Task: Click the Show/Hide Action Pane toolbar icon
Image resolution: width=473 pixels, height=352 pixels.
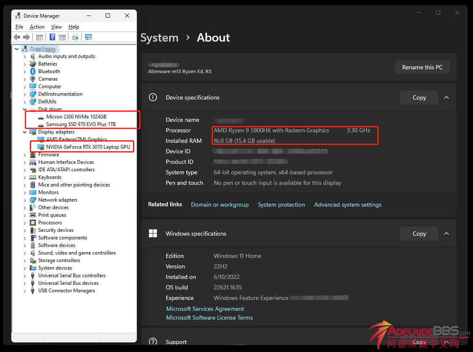Action: [x=62, y=37]
